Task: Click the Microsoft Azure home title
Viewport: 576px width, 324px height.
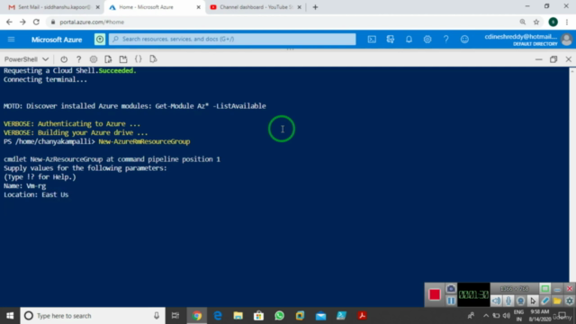Action: [x=57, y=40]
